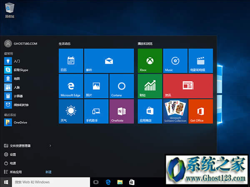Click the Task View taskbar icon
The height and width of the screenshot is (187, 250).
click(x=96, y=182)
